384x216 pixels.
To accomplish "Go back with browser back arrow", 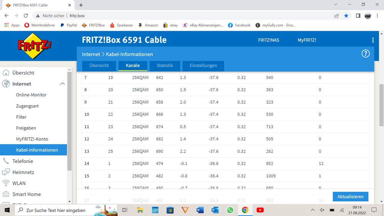I will click(x=7, y=16).
